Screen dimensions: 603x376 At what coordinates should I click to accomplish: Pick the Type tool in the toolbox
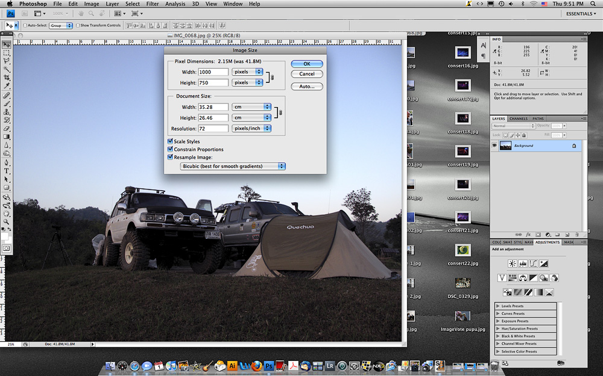point(7,170)
